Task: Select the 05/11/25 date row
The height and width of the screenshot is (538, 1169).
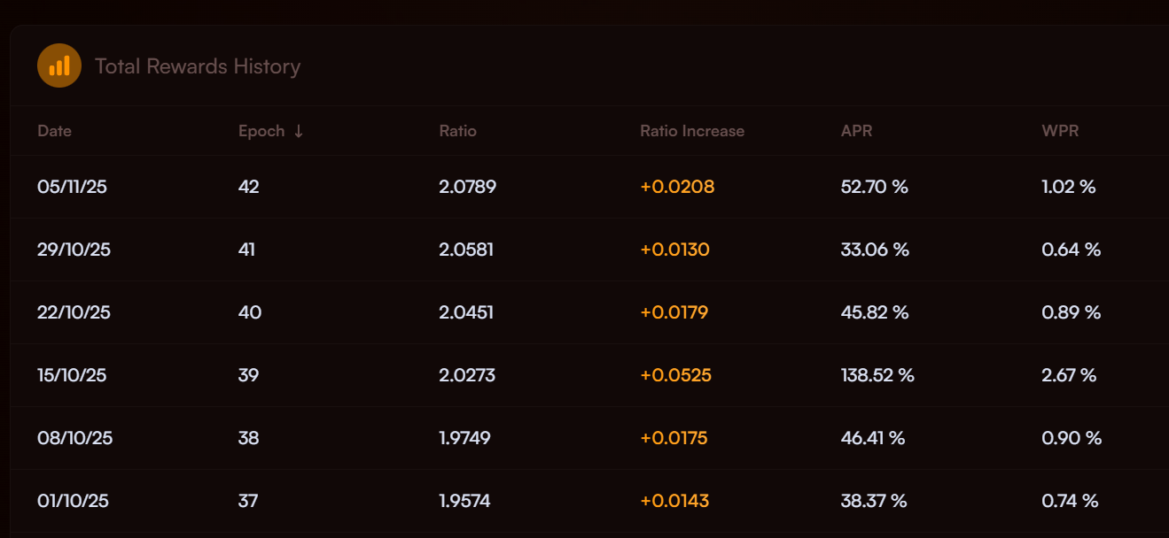Action: pyautogui.click(x=72, y=187)
